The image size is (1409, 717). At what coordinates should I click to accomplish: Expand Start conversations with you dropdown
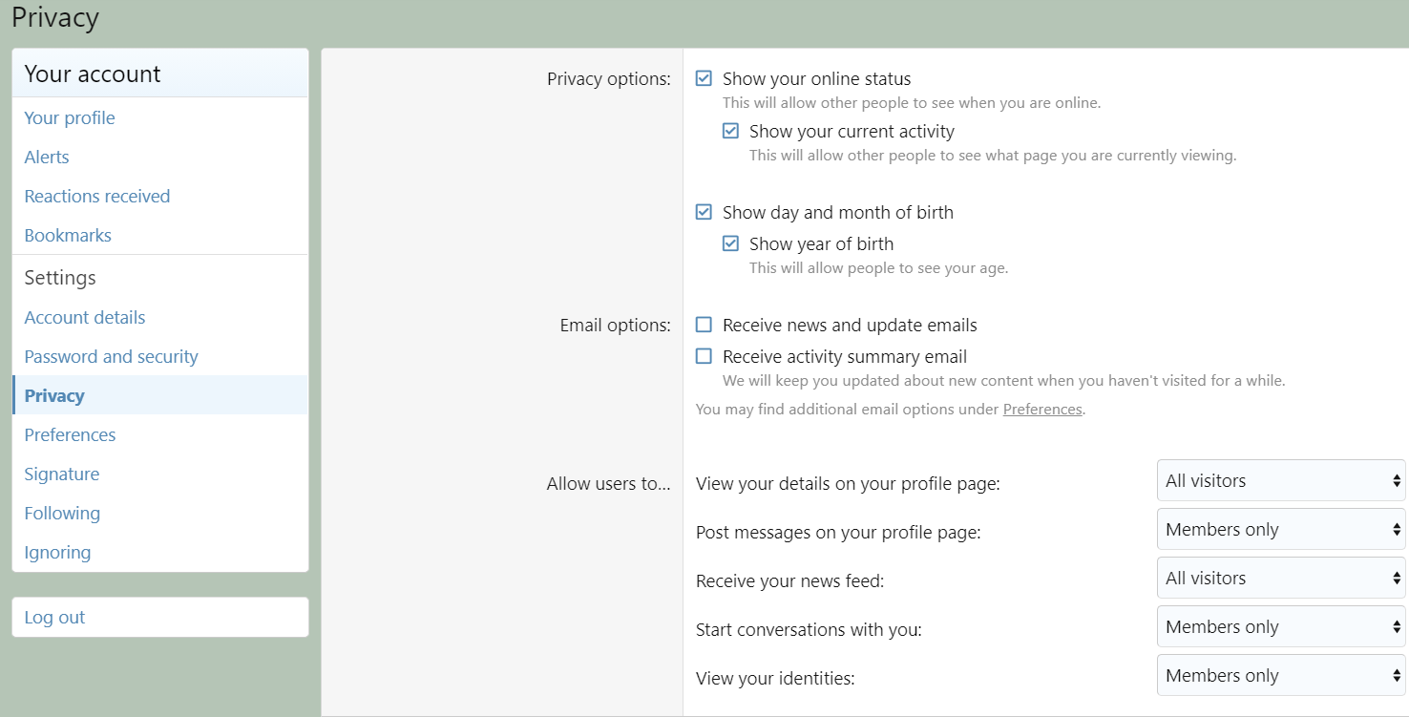1280,627
